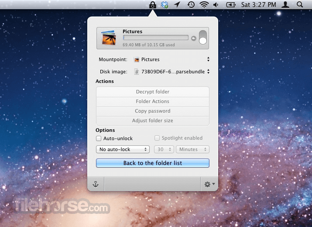Open the battery status menu
Image resolution: width=312 pixels, height=227 pixels.
tap(231, 4)
